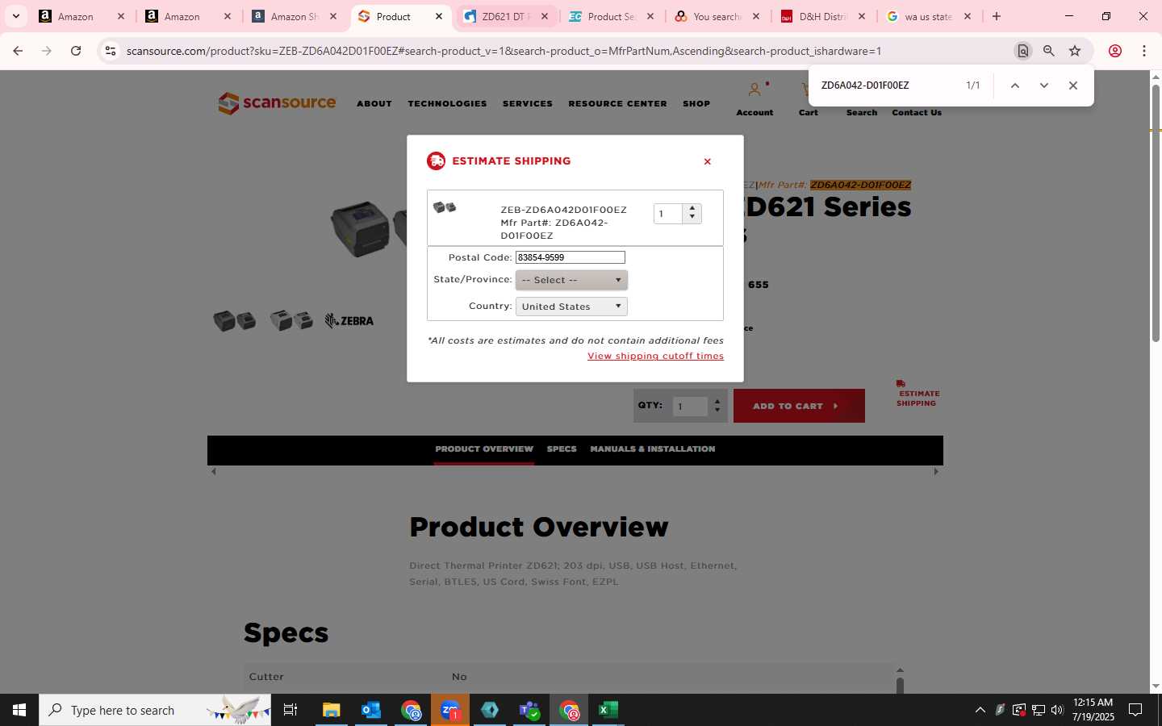Open the State/Province select dropdown
1162x726 pixels.
point(571,280)
